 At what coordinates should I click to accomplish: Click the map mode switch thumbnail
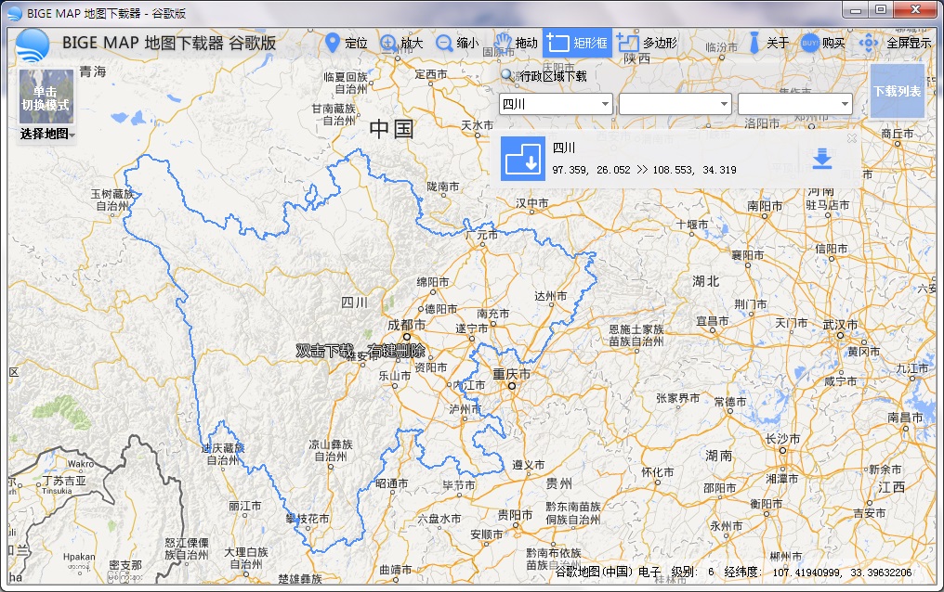point(46,97)
